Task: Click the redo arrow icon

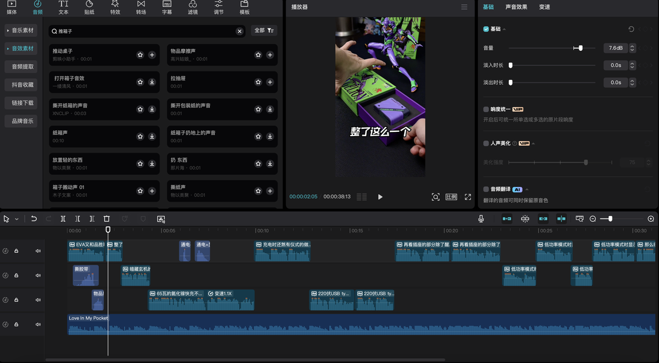Action: [x=48, y=219]
